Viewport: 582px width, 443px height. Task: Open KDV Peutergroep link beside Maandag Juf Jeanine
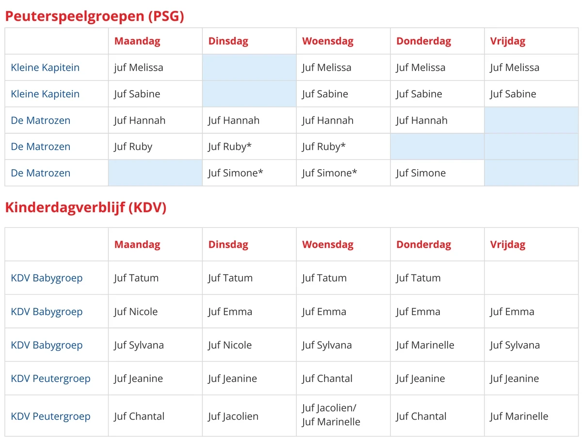(x=50, y=379)
